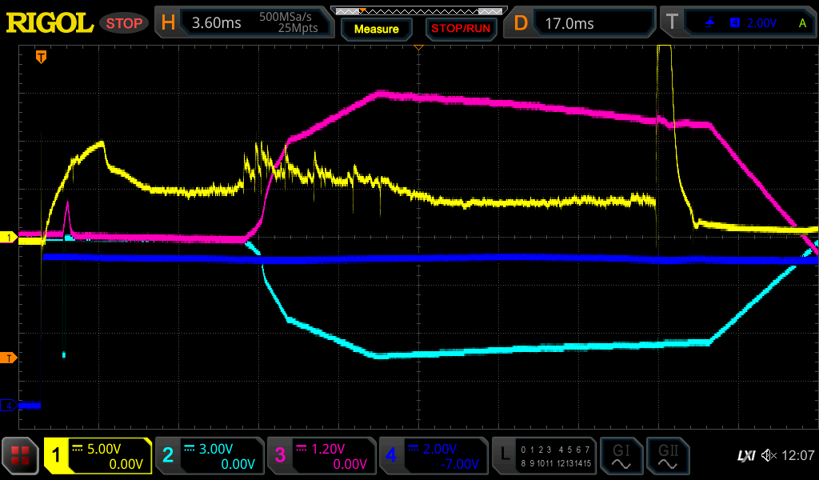Open the Measure menu
Viewport: 819px width, 480px height.
click(376, 29)
